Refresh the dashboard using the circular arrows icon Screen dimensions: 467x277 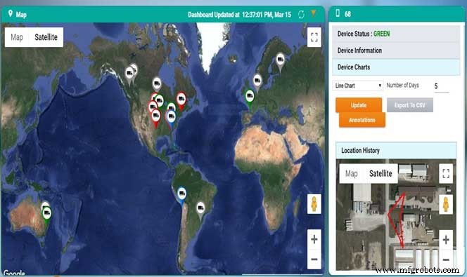(x=301, y=14)
